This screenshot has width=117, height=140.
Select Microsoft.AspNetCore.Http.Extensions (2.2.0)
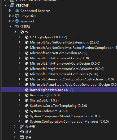click(x=65, y=42)
